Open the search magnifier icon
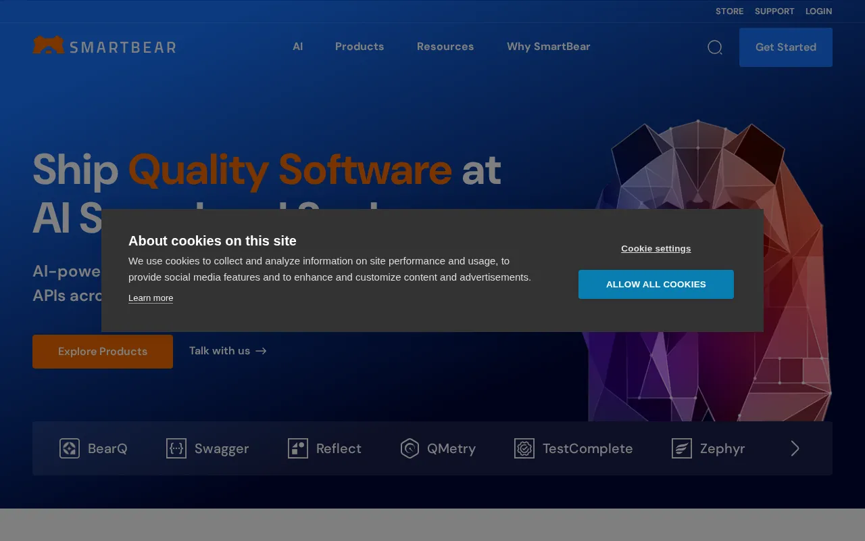This screenshot has width=865, height=541. tap(715, 47)
